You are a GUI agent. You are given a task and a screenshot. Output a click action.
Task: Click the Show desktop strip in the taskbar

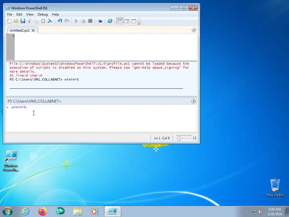coord(287,211)
